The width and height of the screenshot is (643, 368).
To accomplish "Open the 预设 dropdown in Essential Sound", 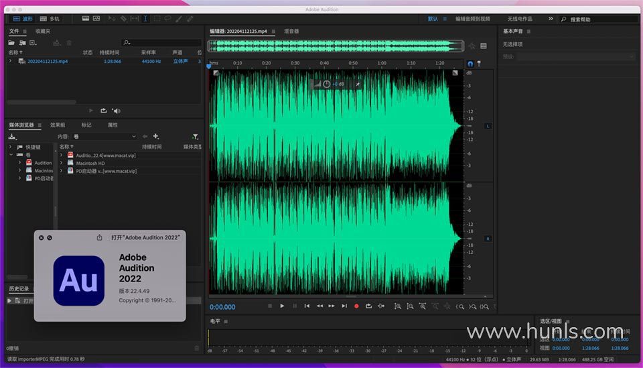I will [576, 56].
